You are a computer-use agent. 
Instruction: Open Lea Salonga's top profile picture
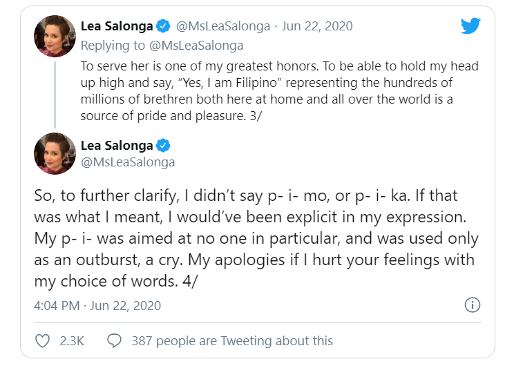(55, 36)
